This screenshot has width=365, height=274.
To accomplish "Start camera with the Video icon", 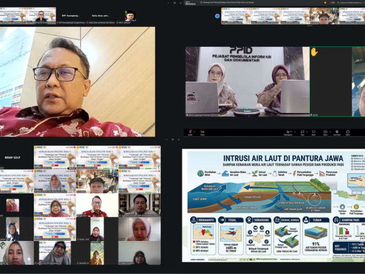I will click(202, 132).
